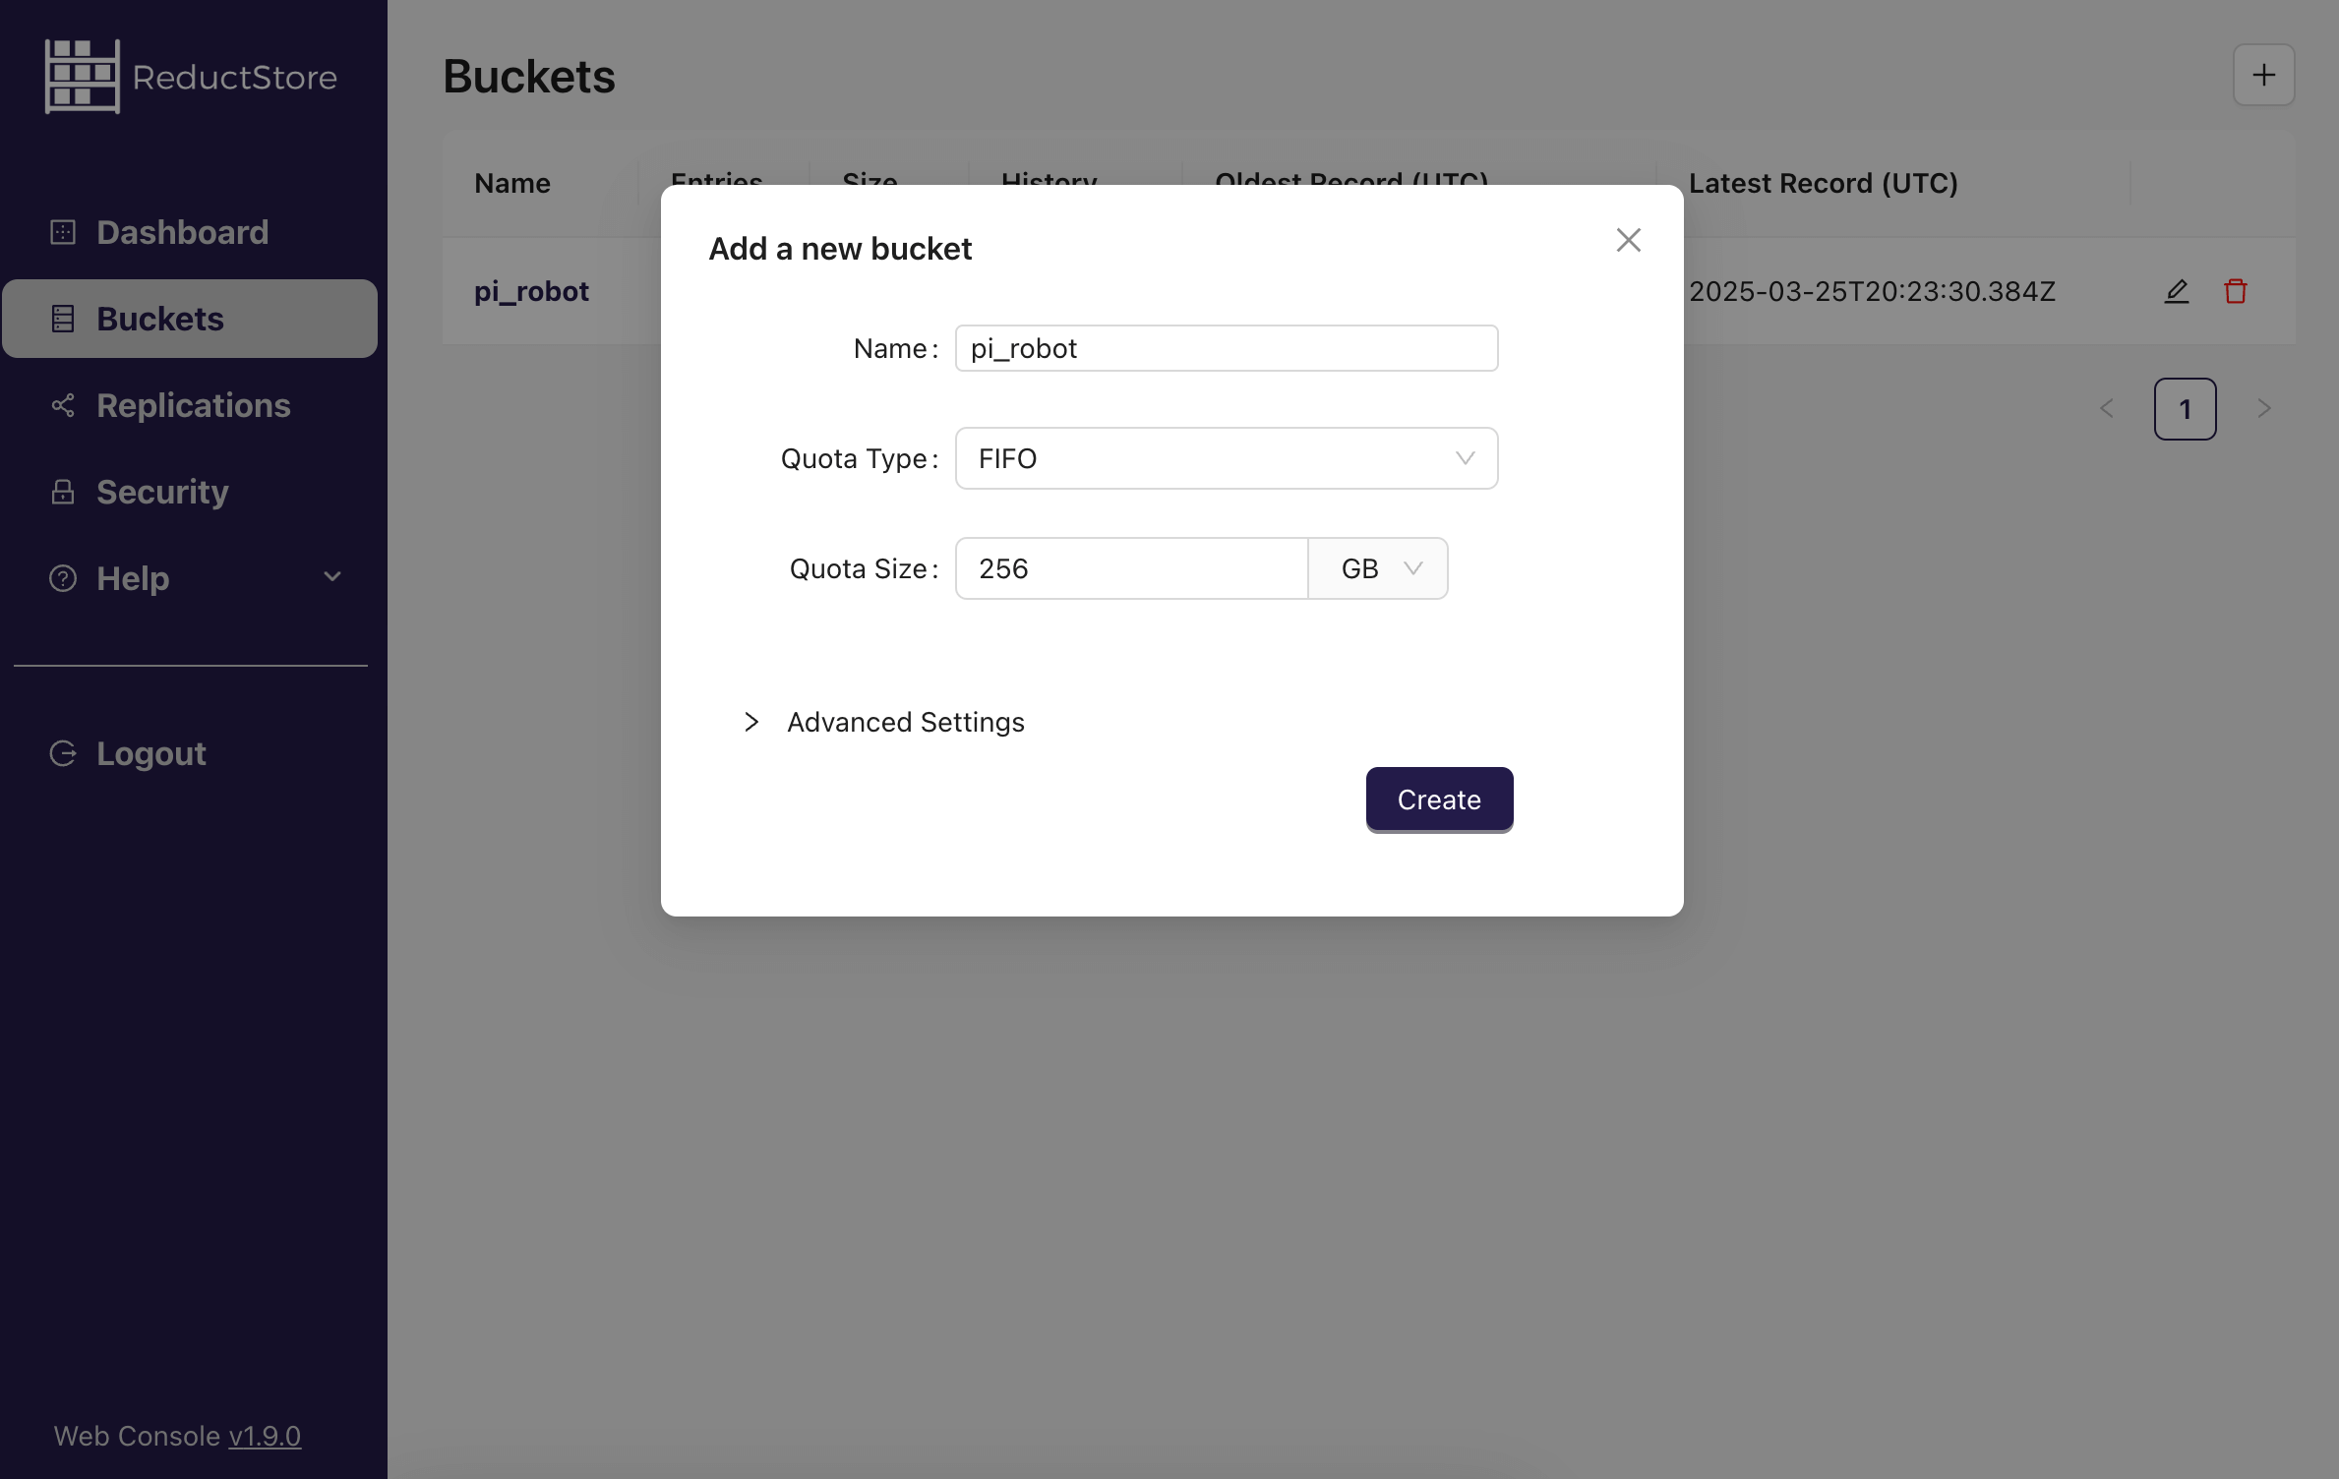
Task: Open the v1.9.0 version link
Action: point(264,1436)
